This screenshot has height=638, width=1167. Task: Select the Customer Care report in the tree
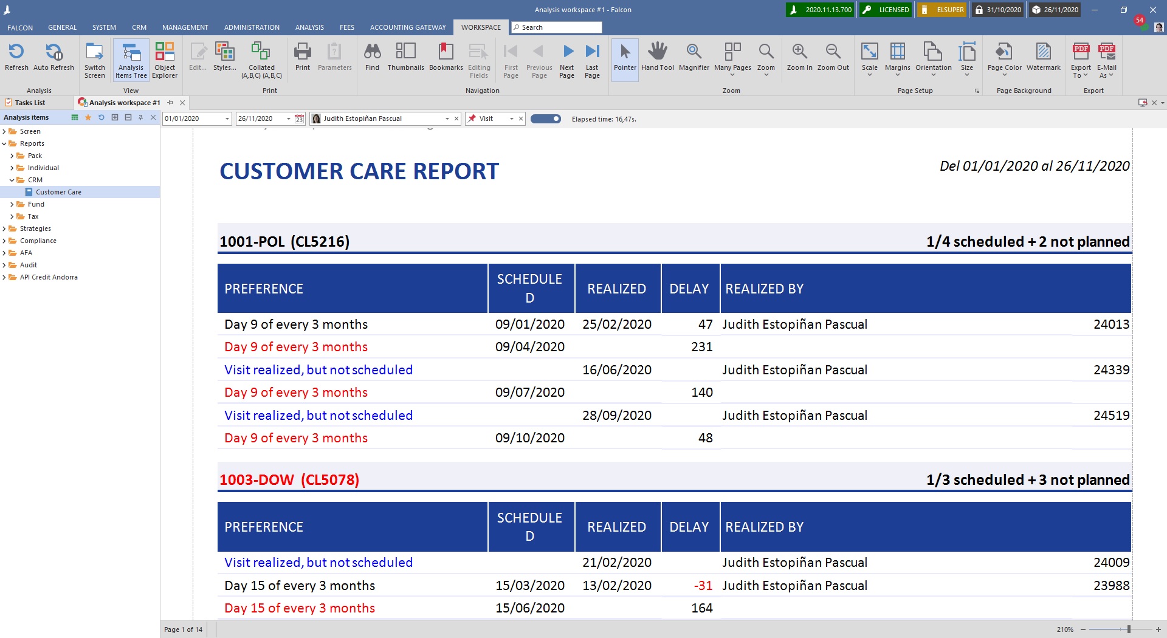(x=58, y=191)
